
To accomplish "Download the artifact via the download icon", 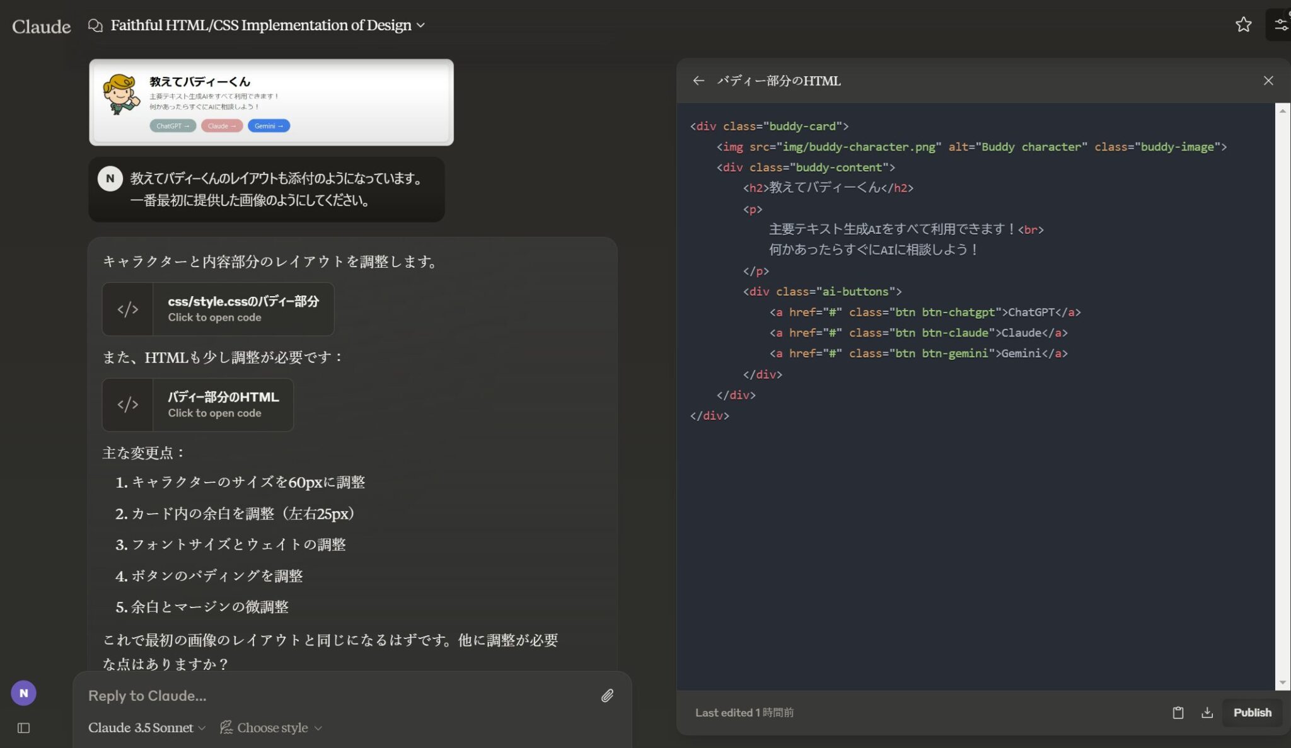I will click(x=1208, y=712).
